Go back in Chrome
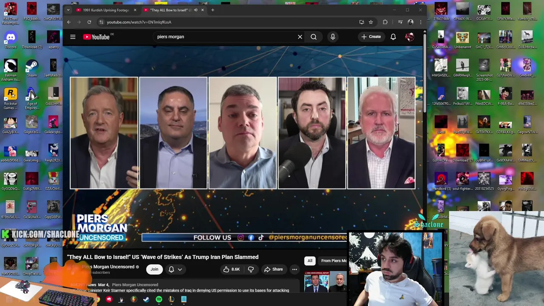This screenshot has height=306, width=544. (x=69, y=22)
